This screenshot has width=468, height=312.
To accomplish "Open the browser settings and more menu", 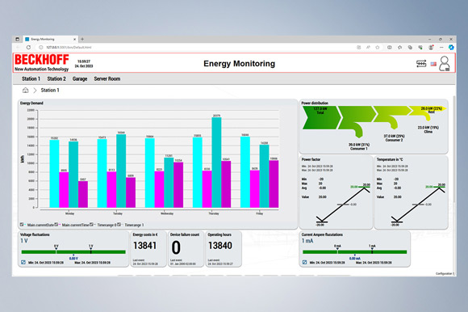I will [x=441, y=47].
